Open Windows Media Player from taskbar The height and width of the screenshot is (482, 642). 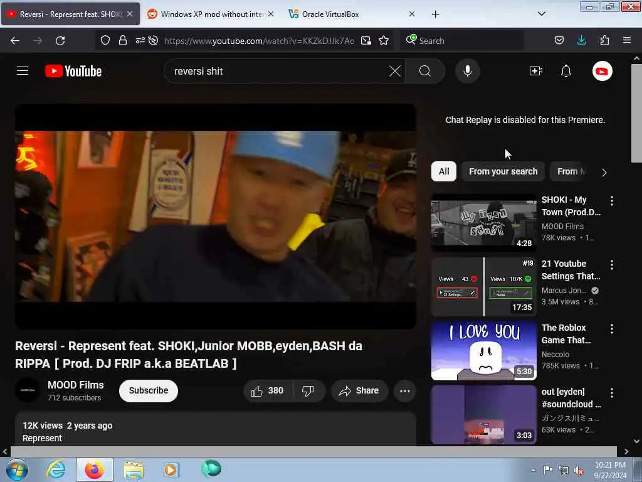pyautogui.click(x=171, y=469)
